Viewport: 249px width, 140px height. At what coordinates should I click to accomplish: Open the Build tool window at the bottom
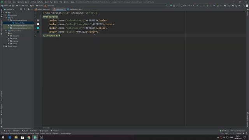[25, 131]
